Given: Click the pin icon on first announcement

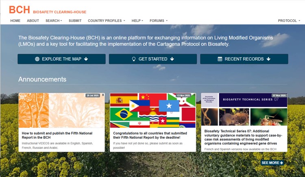Looking at the screenshot, I should [103, 96].
